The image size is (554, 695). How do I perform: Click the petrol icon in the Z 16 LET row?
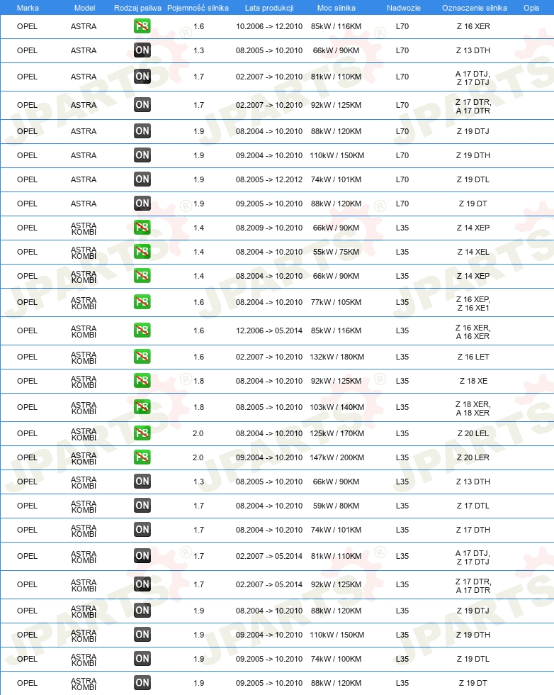pos(142,356)
